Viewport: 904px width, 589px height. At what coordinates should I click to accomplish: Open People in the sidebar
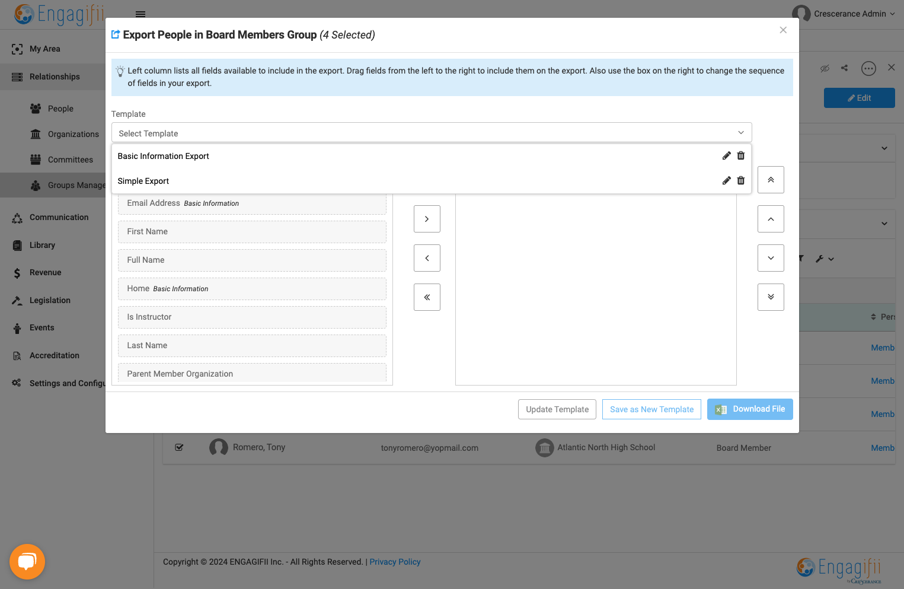[60, 109]
